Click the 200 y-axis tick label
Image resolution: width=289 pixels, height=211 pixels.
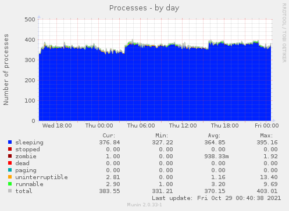(30, 81)
